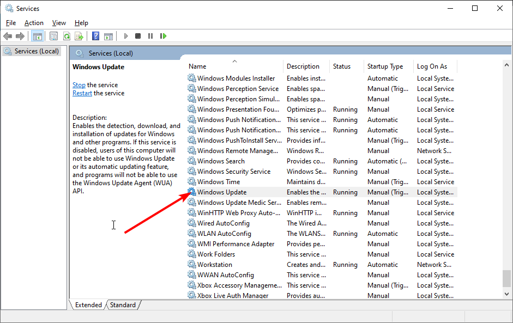The image size is (513, 323).
Task: Click Network S... logon of Windows Remote Manage...
Action: pyautogui.click(x=434, y=151)
